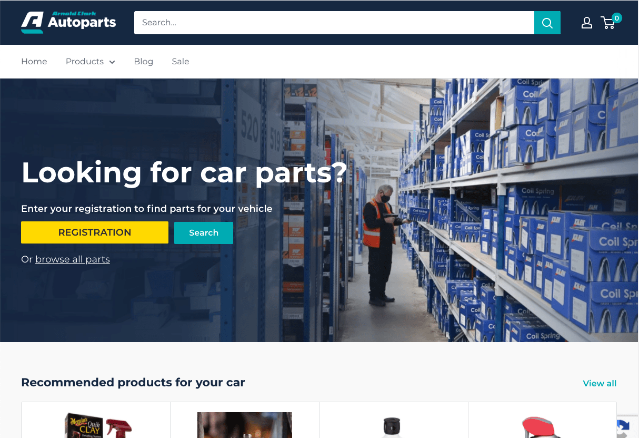639x438 pixels.
Task: Focus the top Search text field
Action: [x=334, y=23]
